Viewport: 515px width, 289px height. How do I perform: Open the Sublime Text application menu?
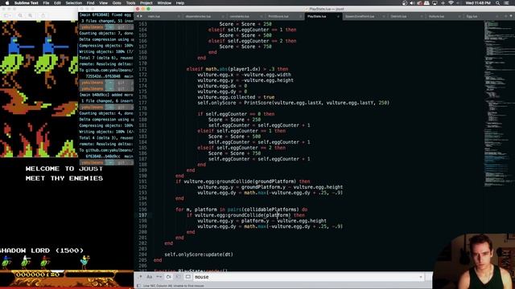27,3
